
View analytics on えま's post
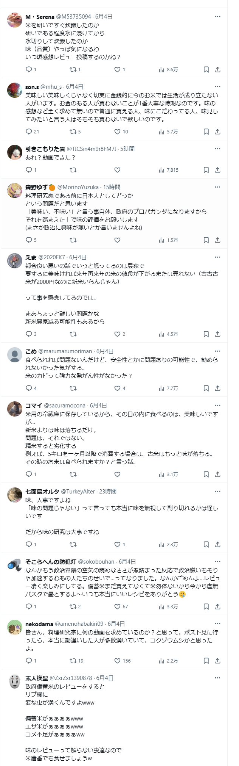click(168, 334)
